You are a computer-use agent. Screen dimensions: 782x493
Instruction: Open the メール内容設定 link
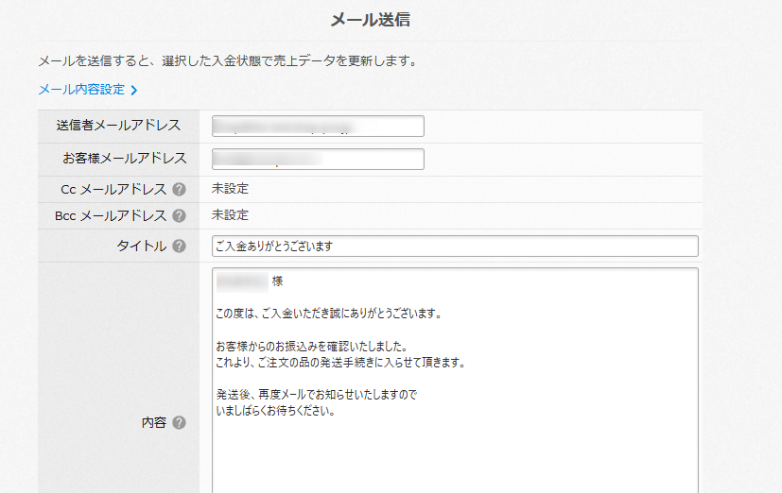pyautogui.click(x=81, y=90)
